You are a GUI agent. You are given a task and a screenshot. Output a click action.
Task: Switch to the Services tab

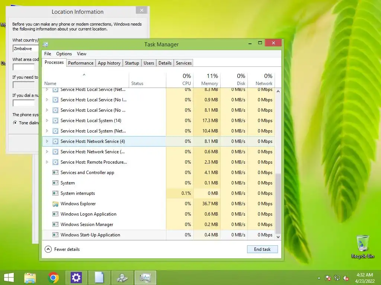pyautogui.click(x=184, y=63)
